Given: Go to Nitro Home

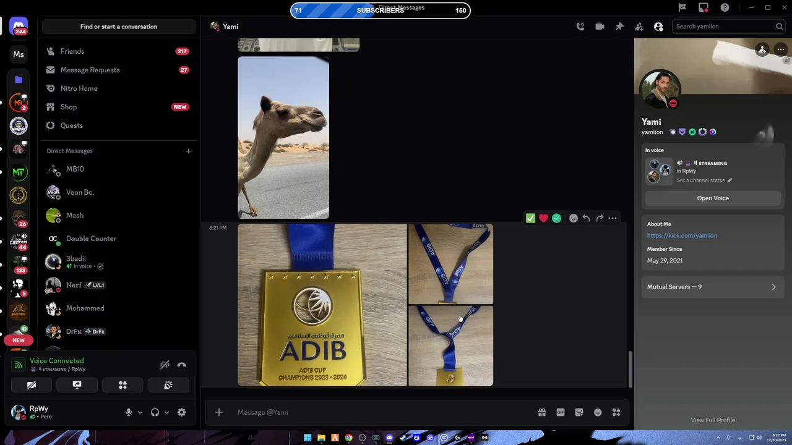Looking at the screenshot, I should click(118, 88).
